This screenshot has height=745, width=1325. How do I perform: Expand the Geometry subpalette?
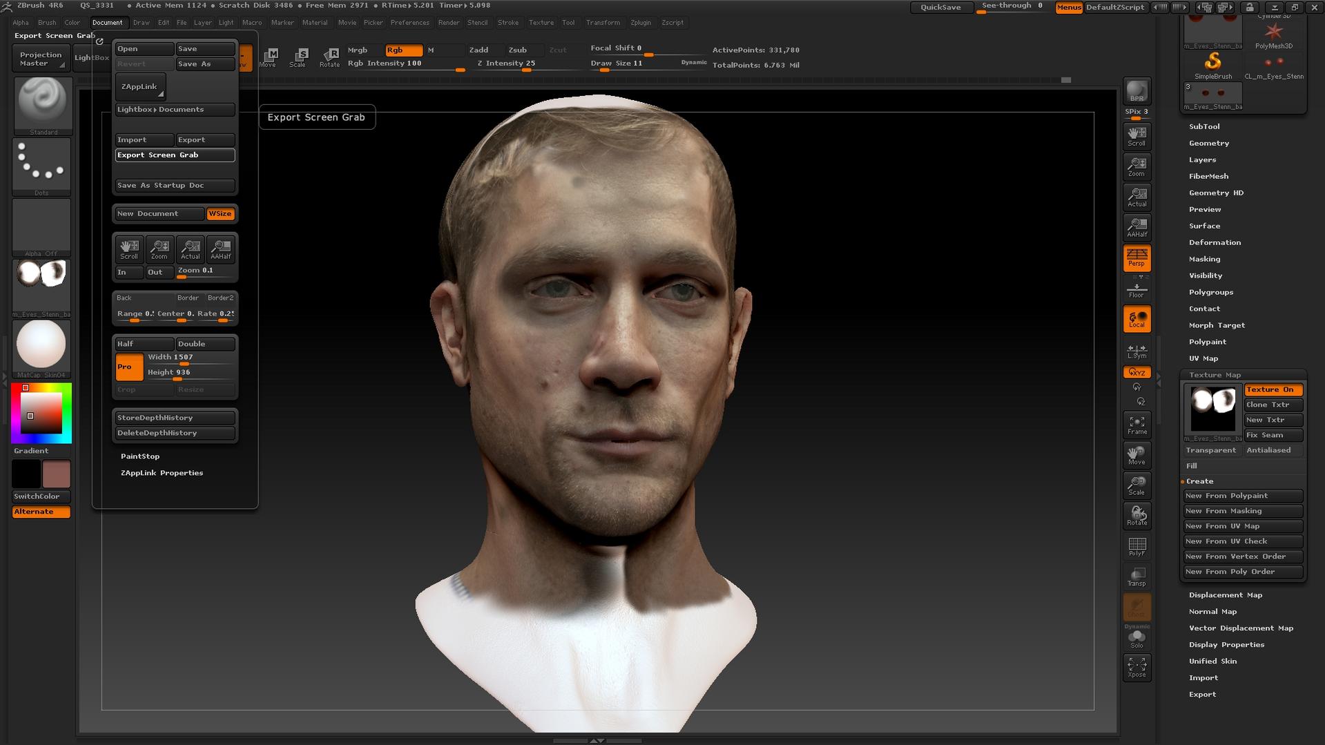[1209, 143]
